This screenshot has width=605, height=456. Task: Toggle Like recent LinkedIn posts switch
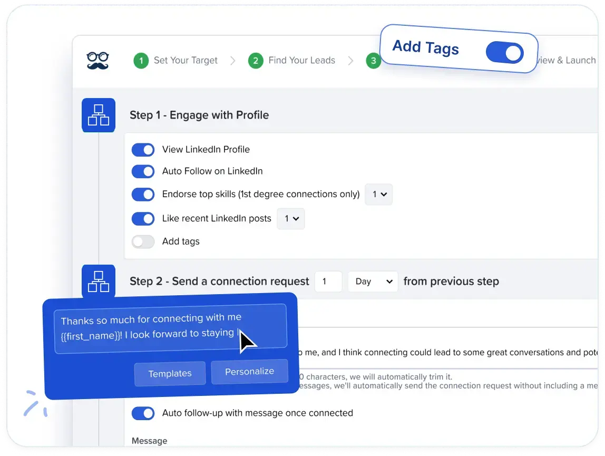pos(143,219)
